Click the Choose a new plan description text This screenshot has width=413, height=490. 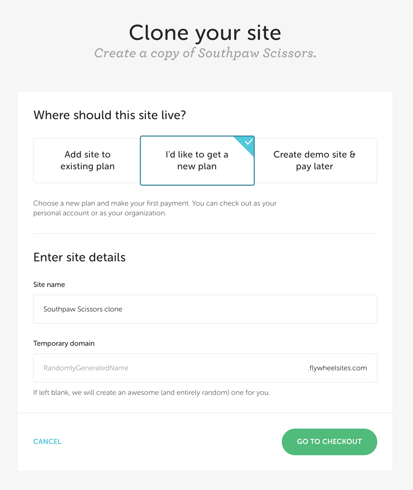pyautogui.click(x=155, y=208)
